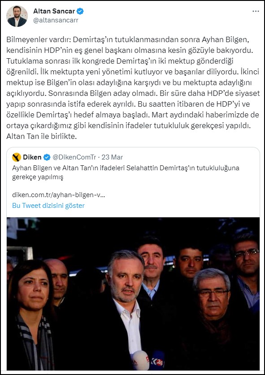Open the Diken account name

[32, 157]
